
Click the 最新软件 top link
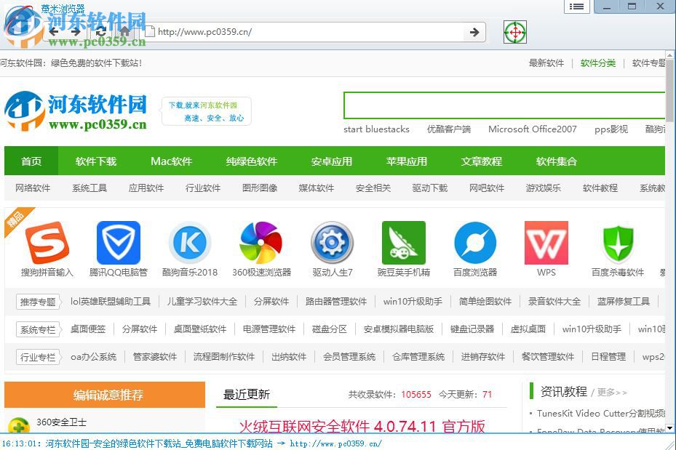click(546, 63)
